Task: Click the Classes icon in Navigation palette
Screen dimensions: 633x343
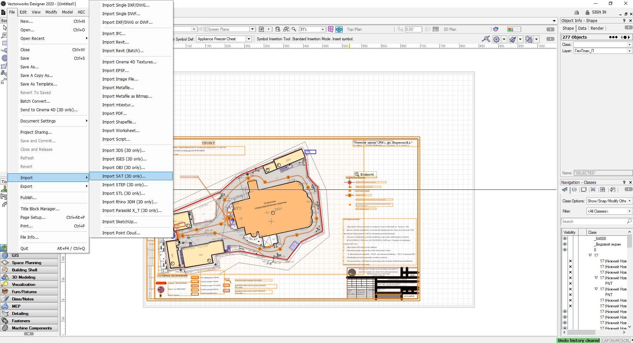Action: click(x=565, y=190)
